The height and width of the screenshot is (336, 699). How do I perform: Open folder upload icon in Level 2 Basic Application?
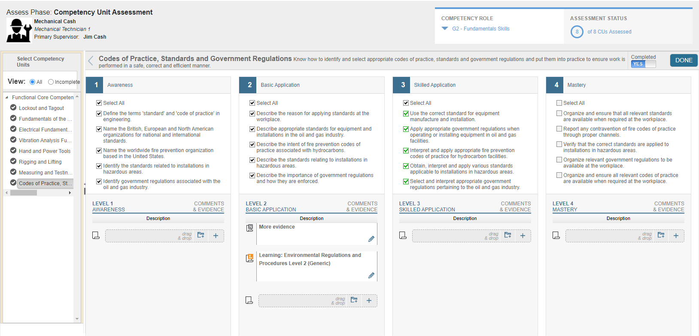[354, 299]
